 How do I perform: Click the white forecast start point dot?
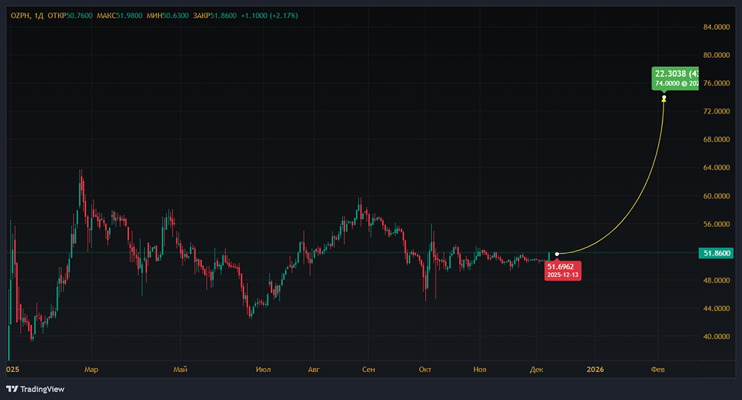point(556,255)
